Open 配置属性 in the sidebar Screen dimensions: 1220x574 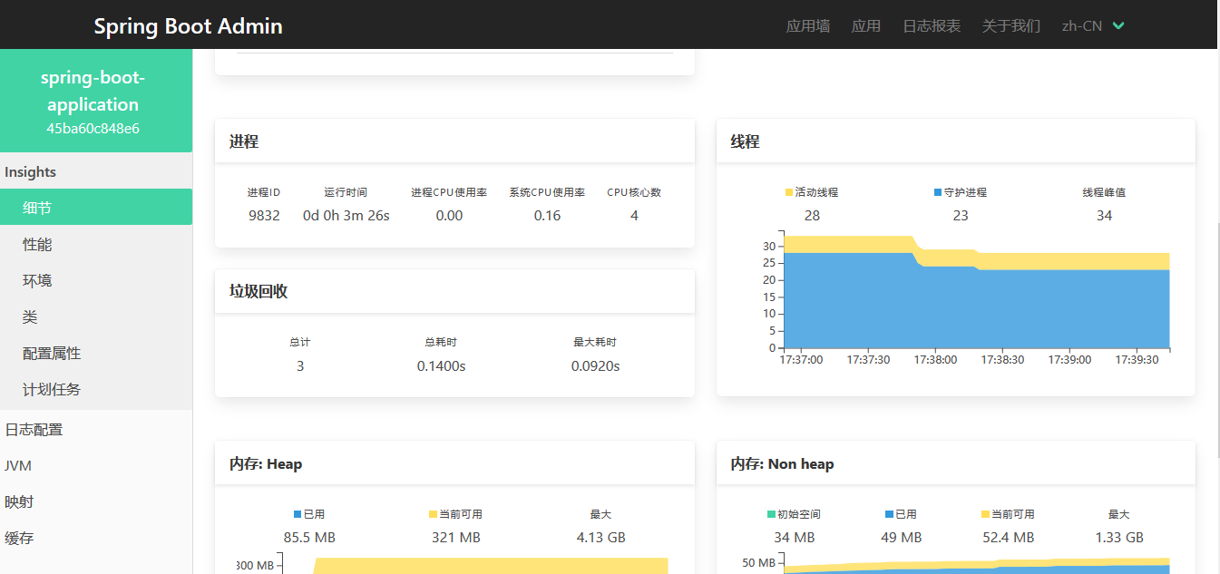click(96, 353)
